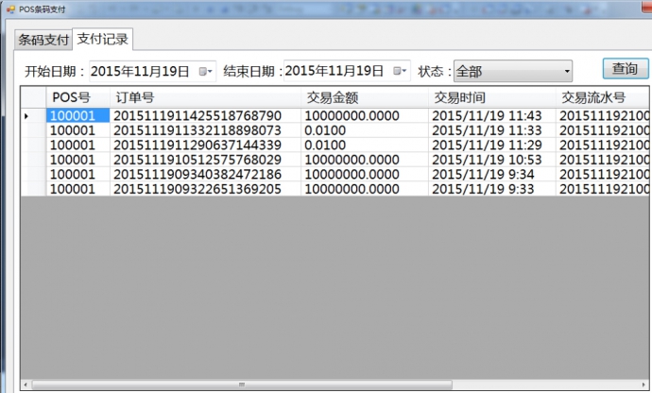Click order number 20151119093226513​69205

click(197, 189)
